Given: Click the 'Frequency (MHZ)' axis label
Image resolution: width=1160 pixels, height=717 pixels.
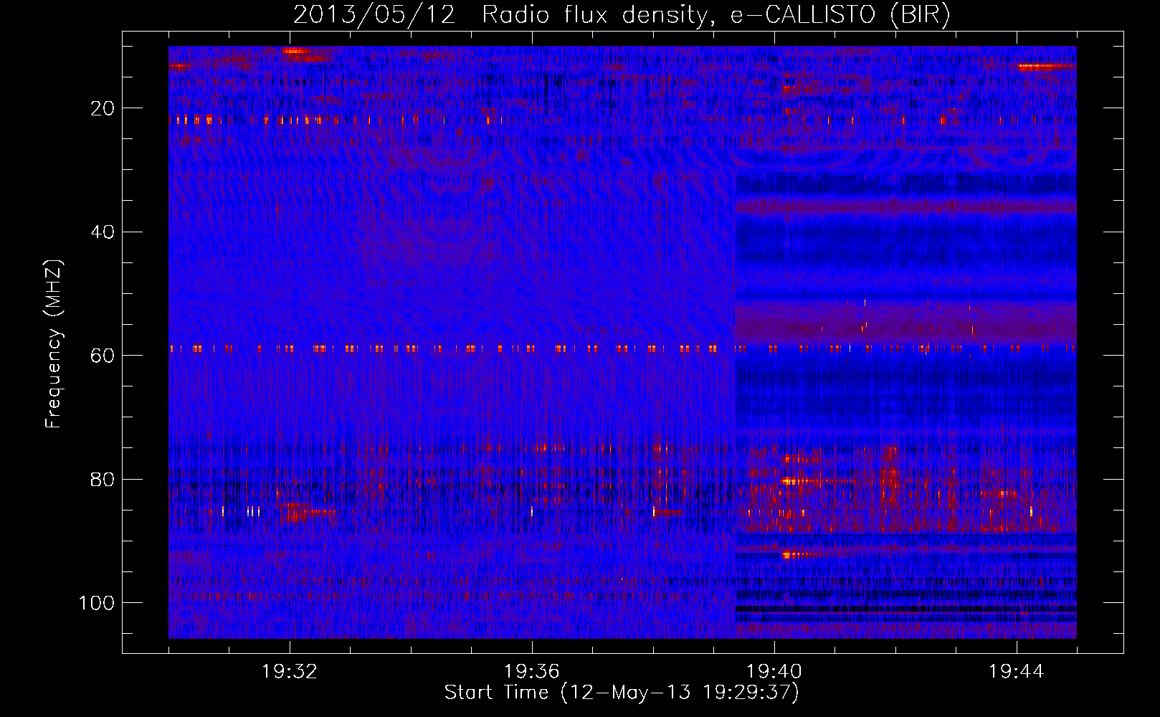Looking at the screenshot, I should click(x=54, y=344).
